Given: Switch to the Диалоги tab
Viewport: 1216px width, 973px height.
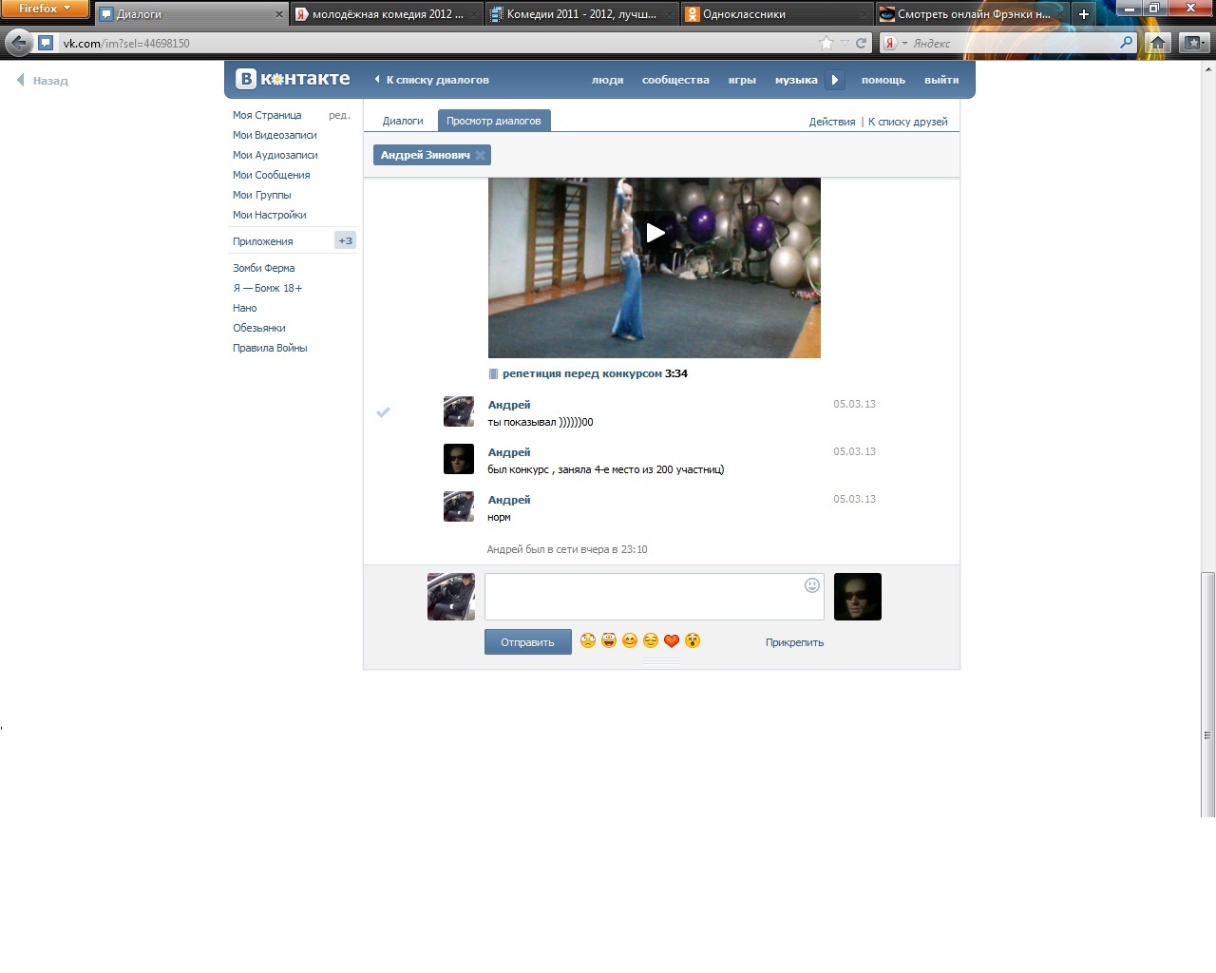Looking at the screenshot, I should (x=403, y=121).
